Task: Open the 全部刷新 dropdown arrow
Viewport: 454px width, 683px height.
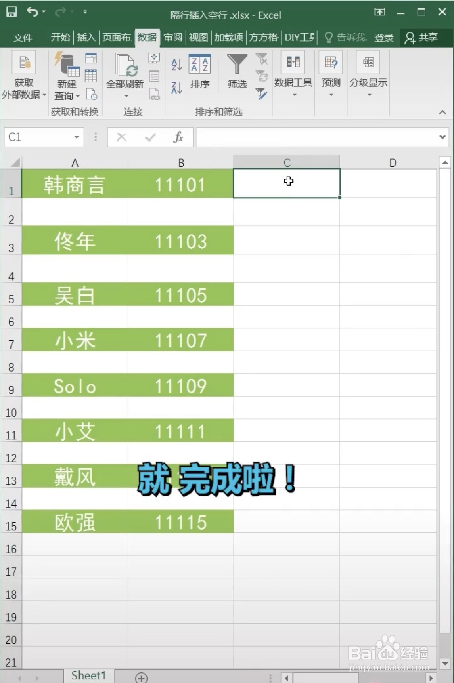Action: pyautogui.click(x=126, y=96)
